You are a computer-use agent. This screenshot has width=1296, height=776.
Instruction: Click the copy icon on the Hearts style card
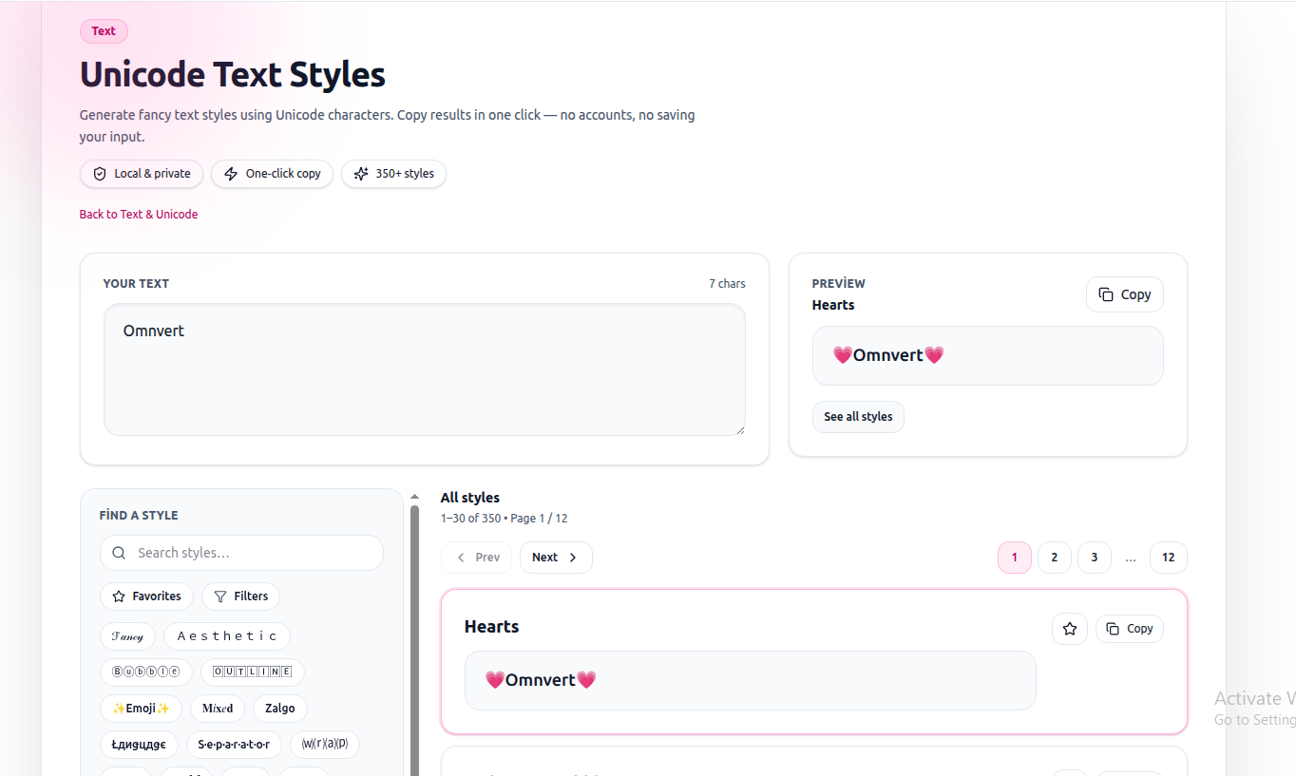coord(1112,628)
